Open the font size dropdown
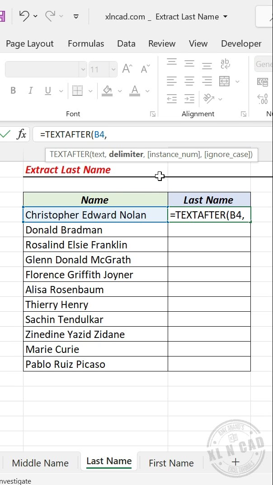 (x=113, y=69)
